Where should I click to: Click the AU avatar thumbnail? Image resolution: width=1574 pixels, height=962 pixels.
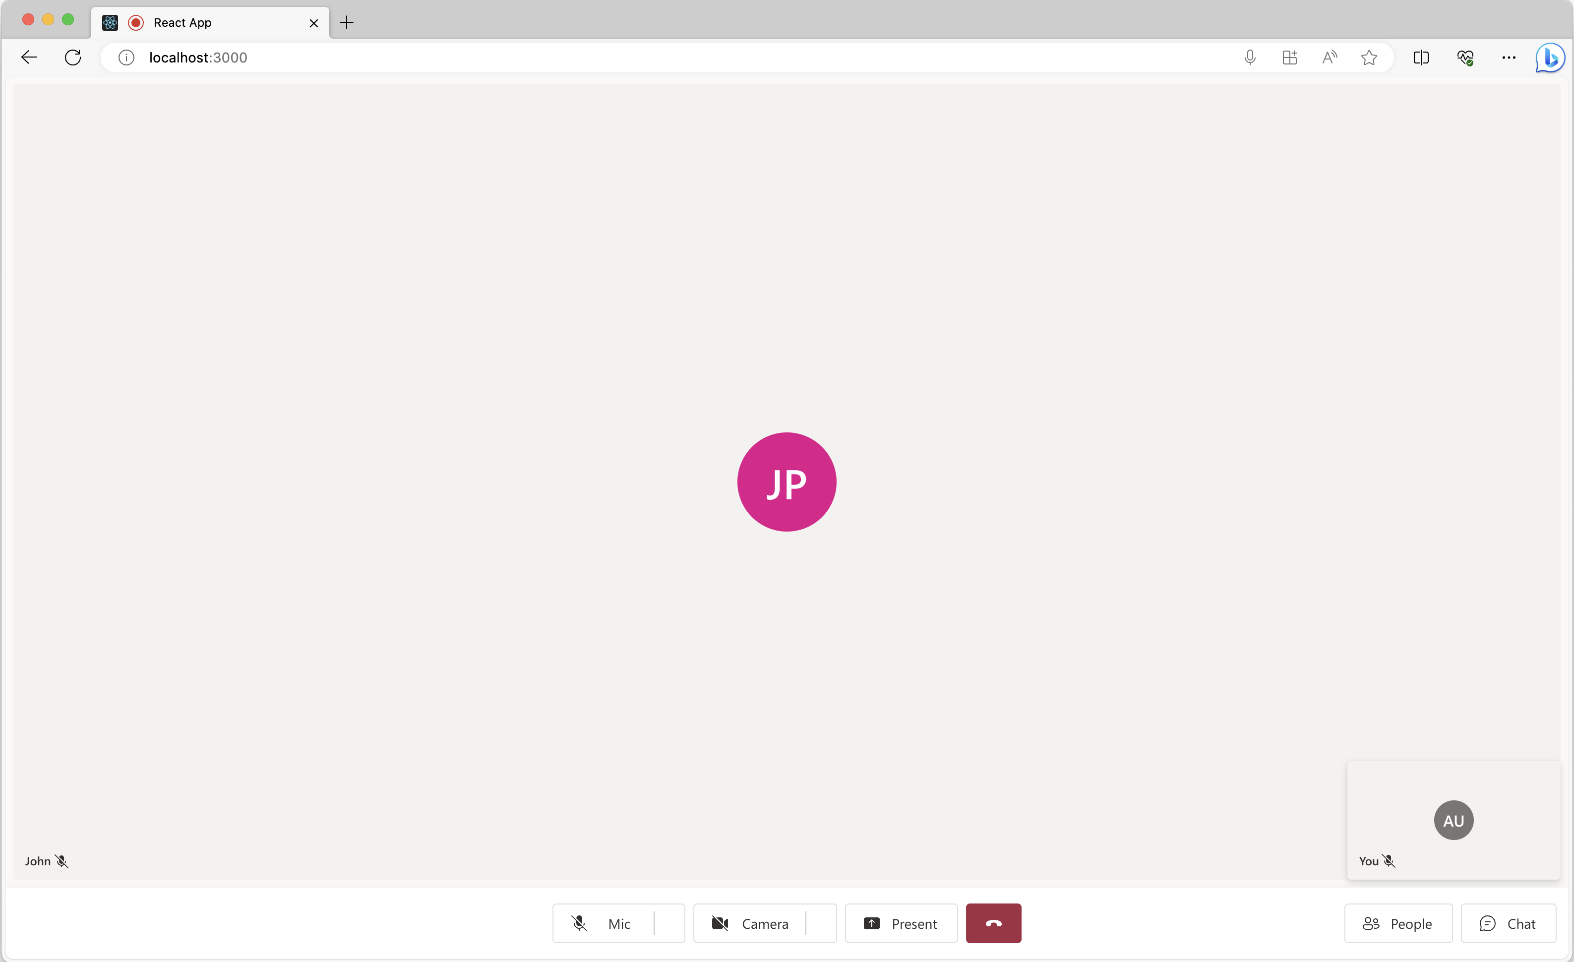(x=1453, y=819)
